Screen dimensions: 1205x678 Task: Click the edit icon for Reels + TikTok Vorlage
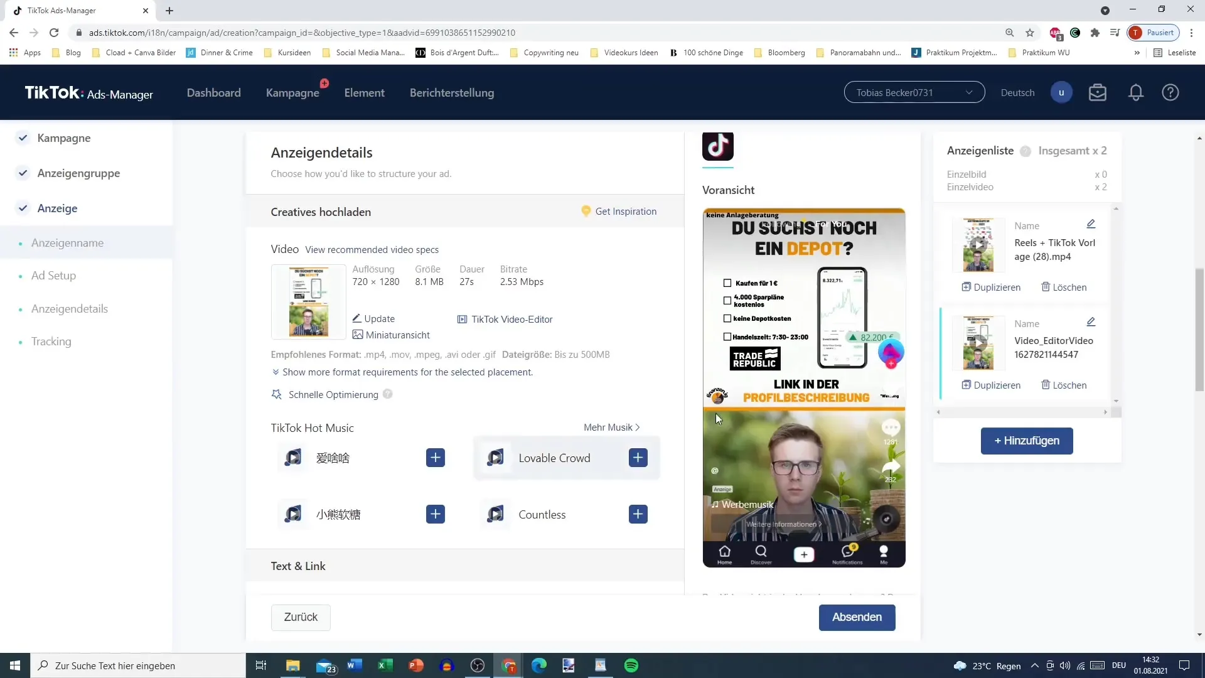click(1093, 224)
